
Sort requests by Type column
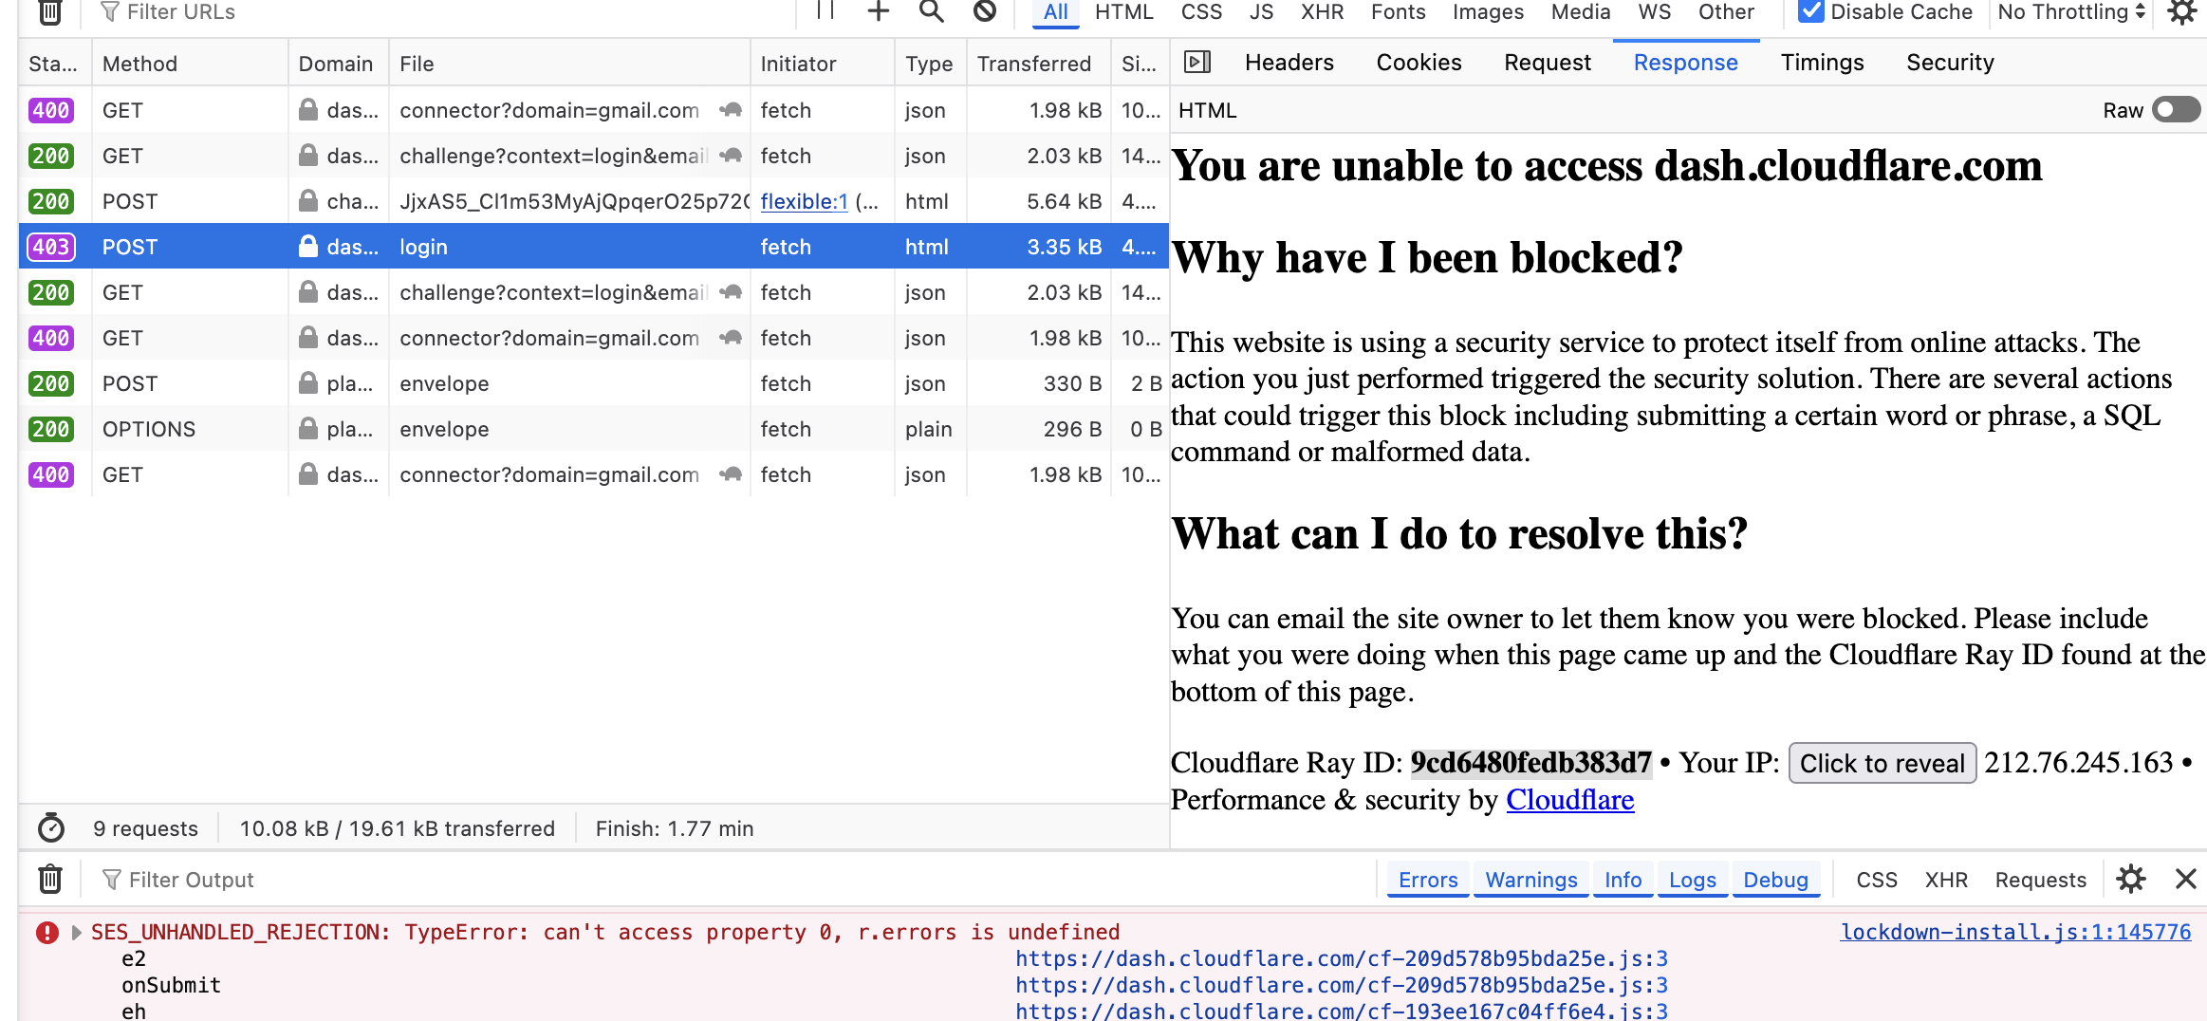pyautogui.click(x=930, y=64)
